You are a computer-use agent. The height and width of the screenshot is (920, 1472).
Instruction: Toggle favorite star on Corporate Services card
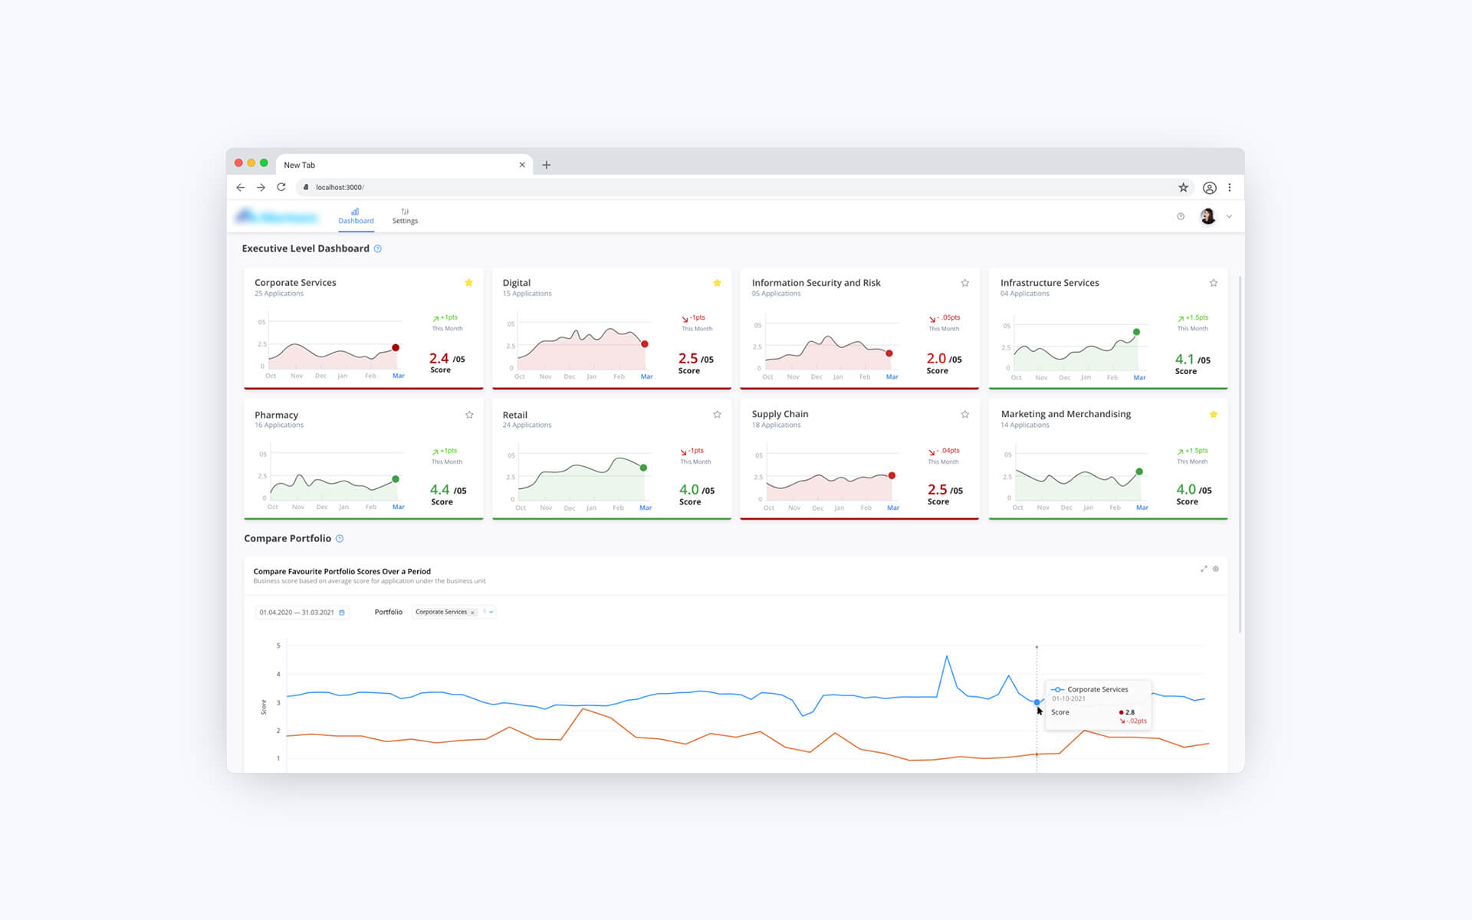click(468, 283)
